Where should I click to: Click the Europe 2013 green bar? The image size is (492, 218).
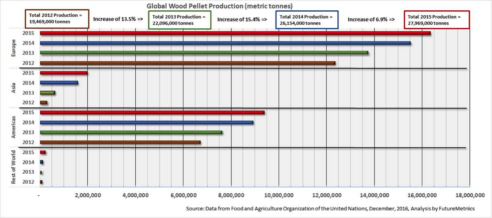tap(204, 53)
